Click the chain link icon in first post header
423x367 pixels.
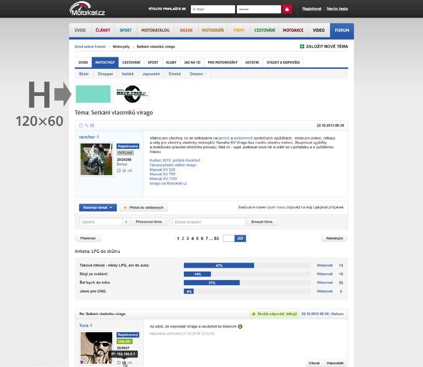click(x=87, y=125)
